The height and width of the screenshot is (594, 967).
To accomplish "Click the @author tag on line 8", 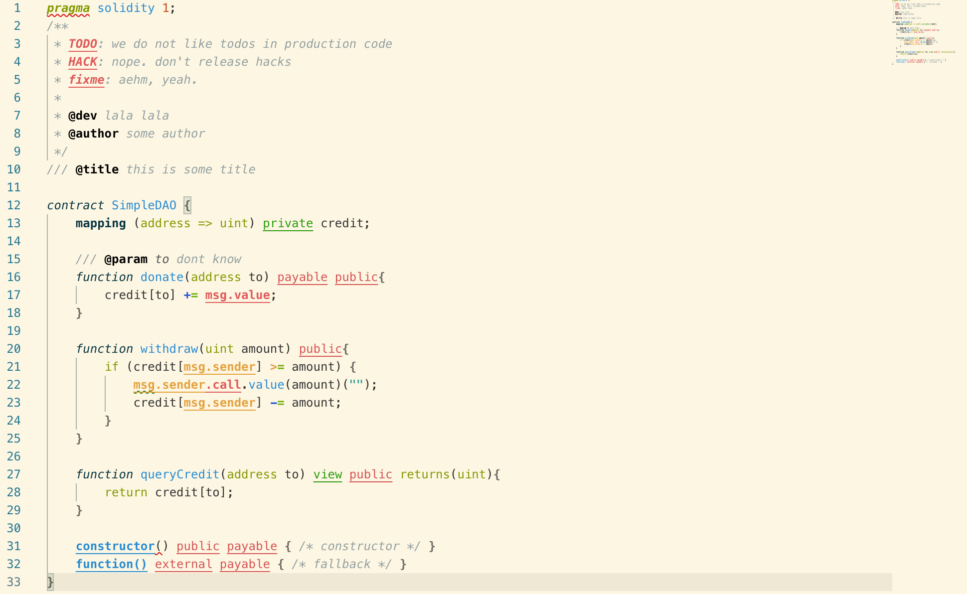I will pos(94,134).
